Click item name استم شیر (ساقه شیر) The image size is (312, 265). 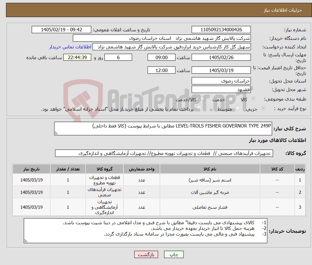(210, 180)
